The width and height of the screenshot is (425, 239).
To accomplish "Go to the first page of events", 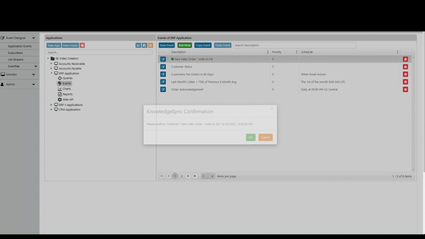I will click(x=162, y=176).
